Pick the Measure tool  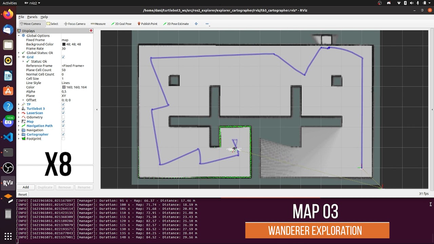pos(98,24)
